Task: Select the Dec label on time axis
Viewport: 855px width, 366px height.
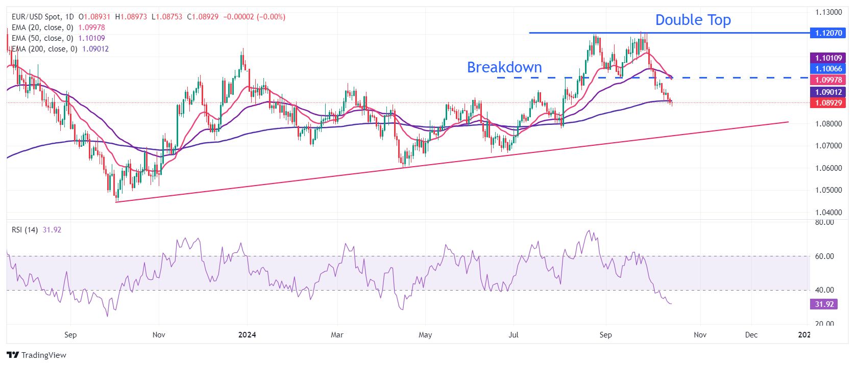Action: (751, 335)
